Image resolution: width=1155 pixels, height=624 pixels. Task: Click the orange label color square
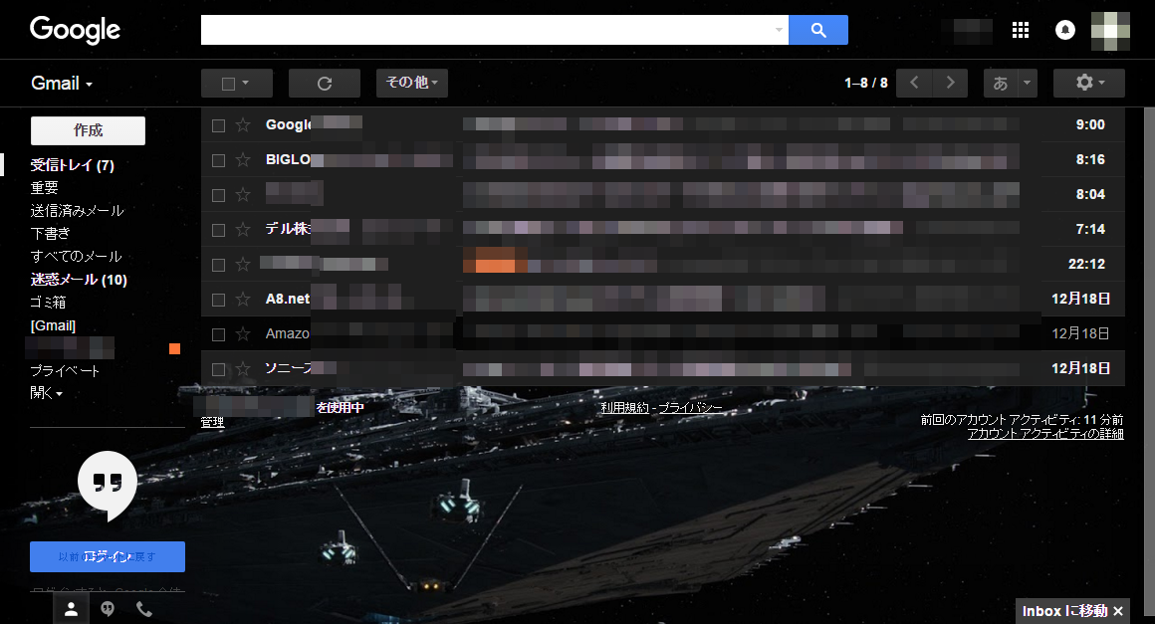pyautogui.click(x=174, y=348)
